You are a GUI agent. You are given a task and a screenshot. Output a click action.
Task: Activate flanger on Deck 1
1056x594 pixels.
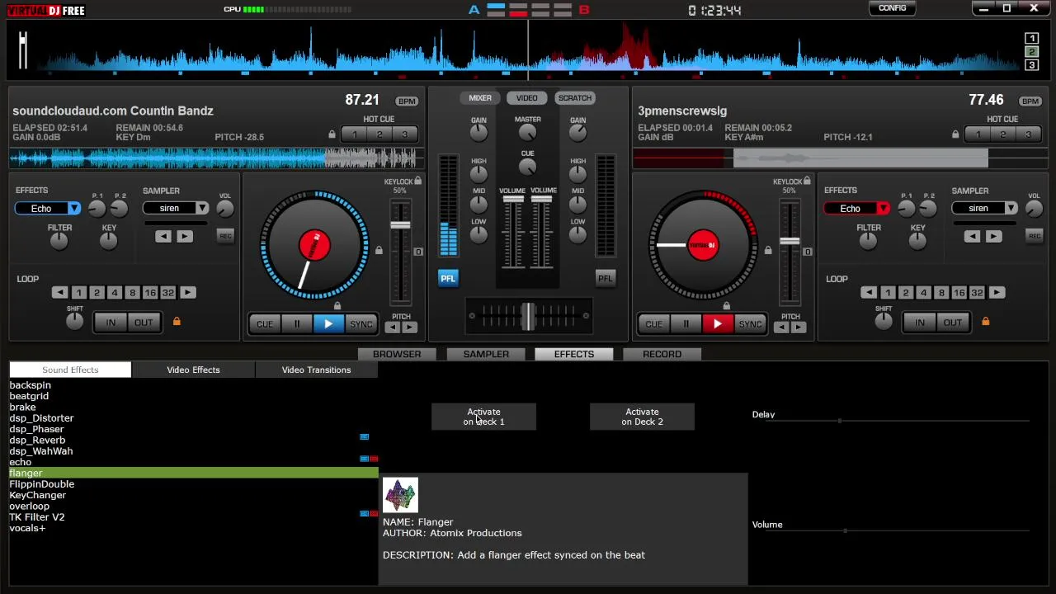pos(483,417)
